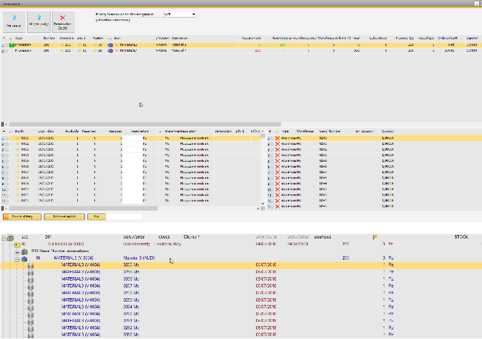Viewport: 482px width, 339px height.
Task: Open document link arrow in top row 1
Action: click(x=62, y=45)
